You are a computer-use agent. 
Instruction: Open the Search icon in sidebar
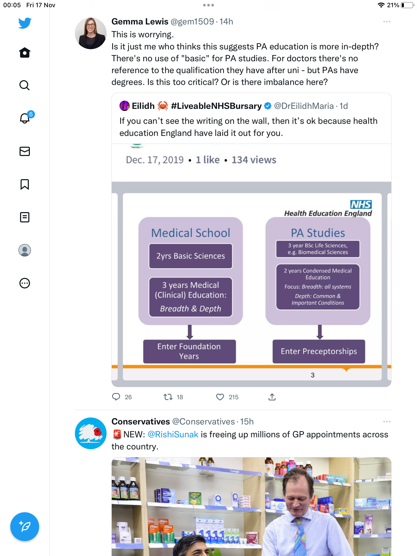pos(25,85)
